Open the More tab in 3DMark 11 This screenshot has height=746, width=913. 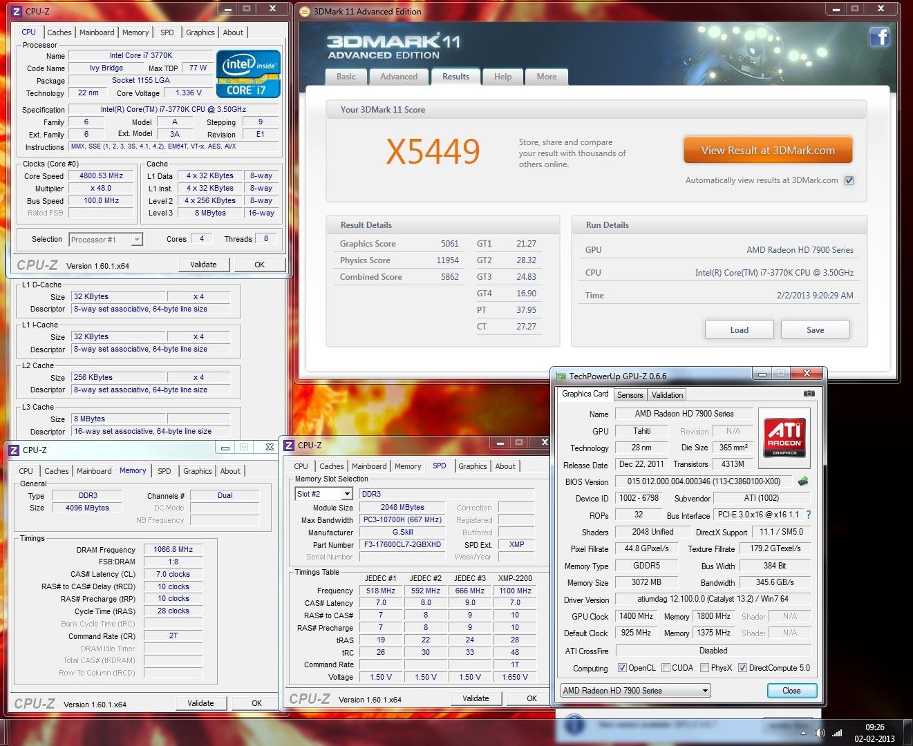pyautogui.click(x=547, y=77)
